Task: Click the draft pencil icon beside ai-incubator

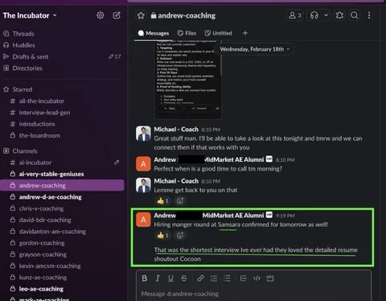Action: pos(117,163)
